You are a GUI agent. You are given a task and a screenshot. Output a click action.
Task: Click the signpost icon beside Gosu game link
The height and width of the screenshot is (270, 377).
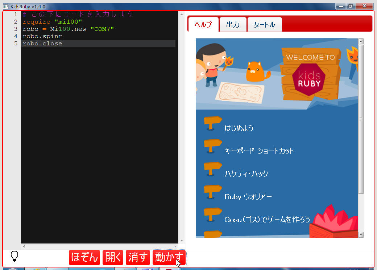pos(212,215)
